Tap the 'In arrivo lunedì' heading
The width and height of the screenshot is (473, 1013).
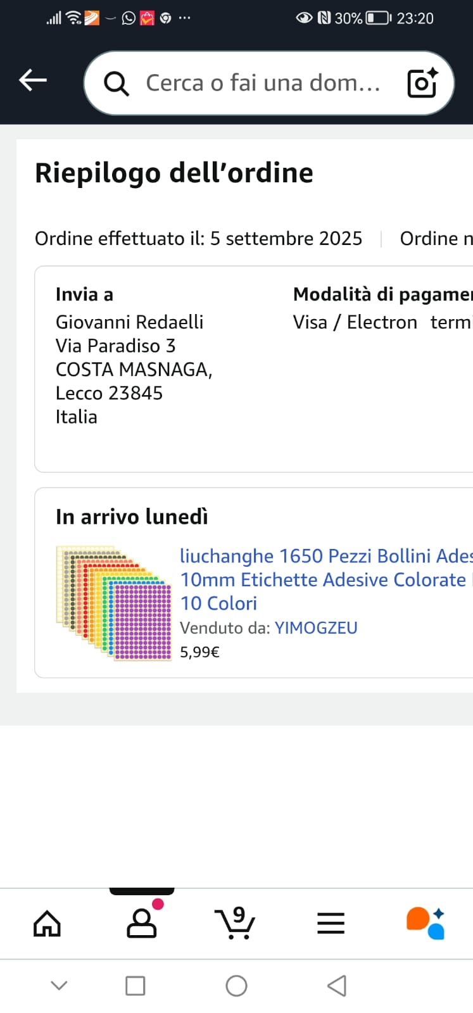pyautogui.click(x=132, y=517)
